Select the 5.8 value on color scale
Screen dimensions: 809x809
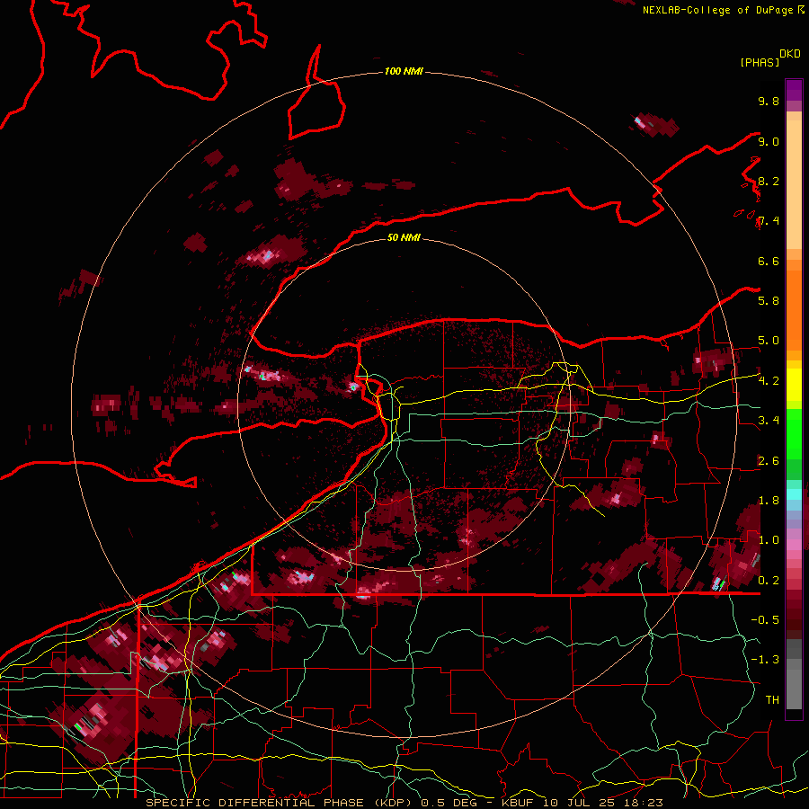click(769, 301)
